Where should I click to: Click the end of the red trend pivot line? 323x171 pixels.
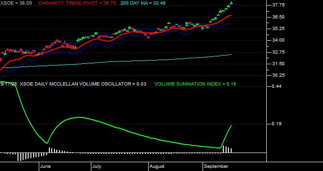point(231,16)
